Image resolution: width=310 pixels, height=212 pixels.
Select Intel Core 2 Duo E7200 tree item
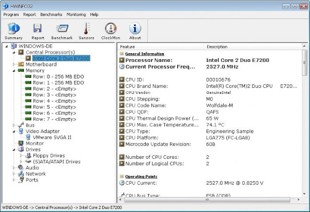point(61,58)
